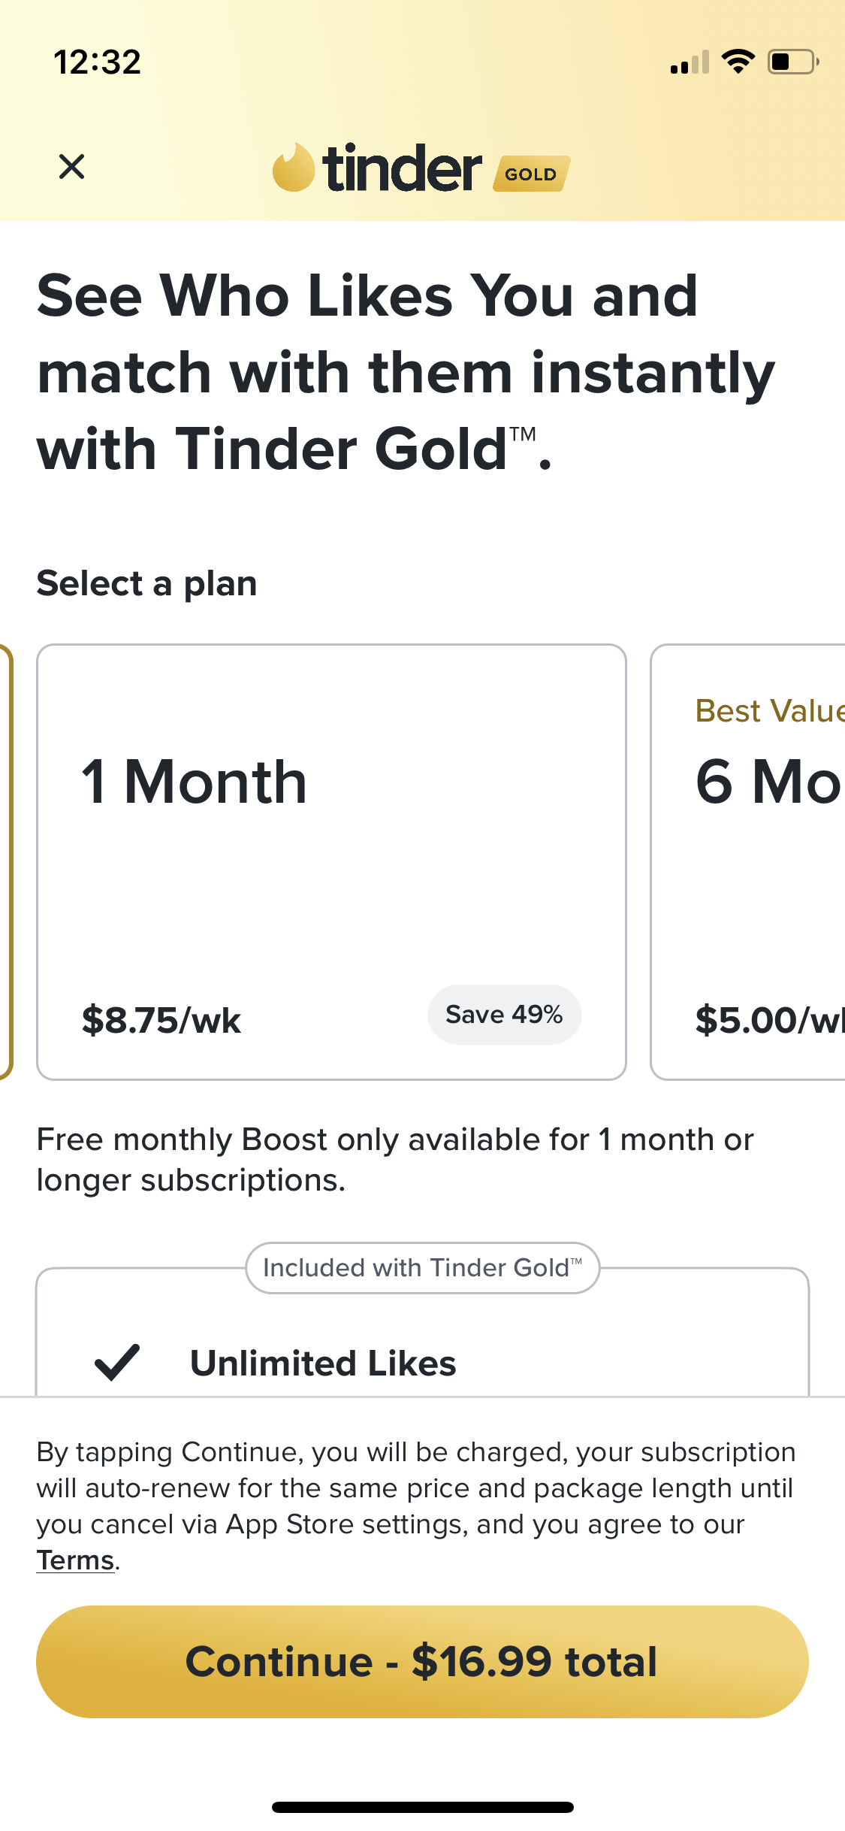Tap the Wi-Fi status icon
Image resolution: width=845 pixels, height=1831 pixels.
coord(738,62)
